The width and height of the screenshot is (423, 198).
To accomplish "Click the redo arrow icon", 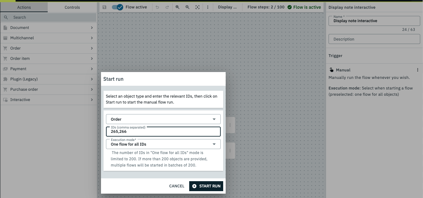I will (x=167, y=7).
